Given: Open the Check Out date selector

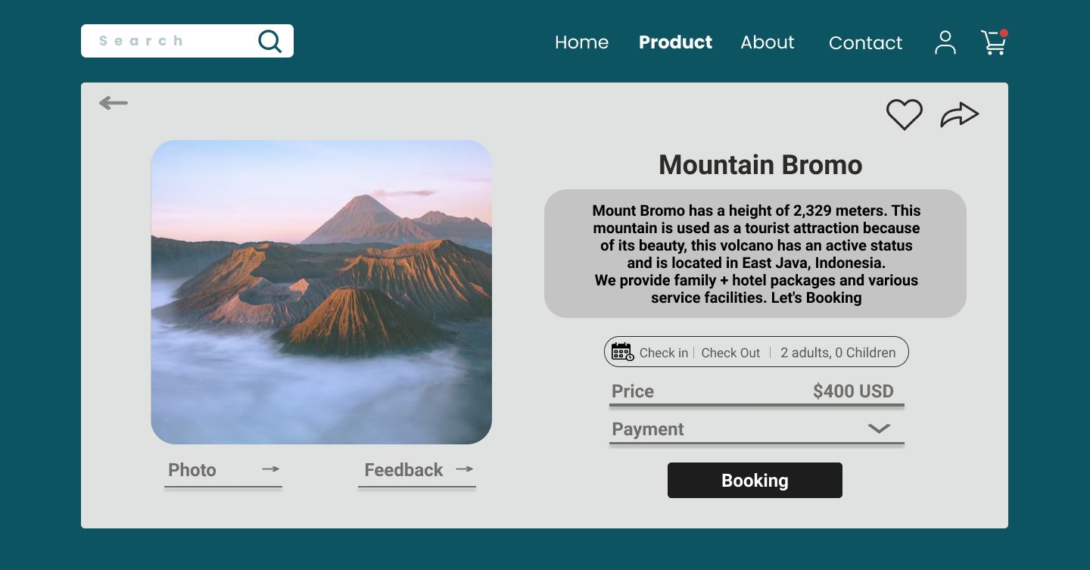Looking at the screenshot, I should click(730, 353).
